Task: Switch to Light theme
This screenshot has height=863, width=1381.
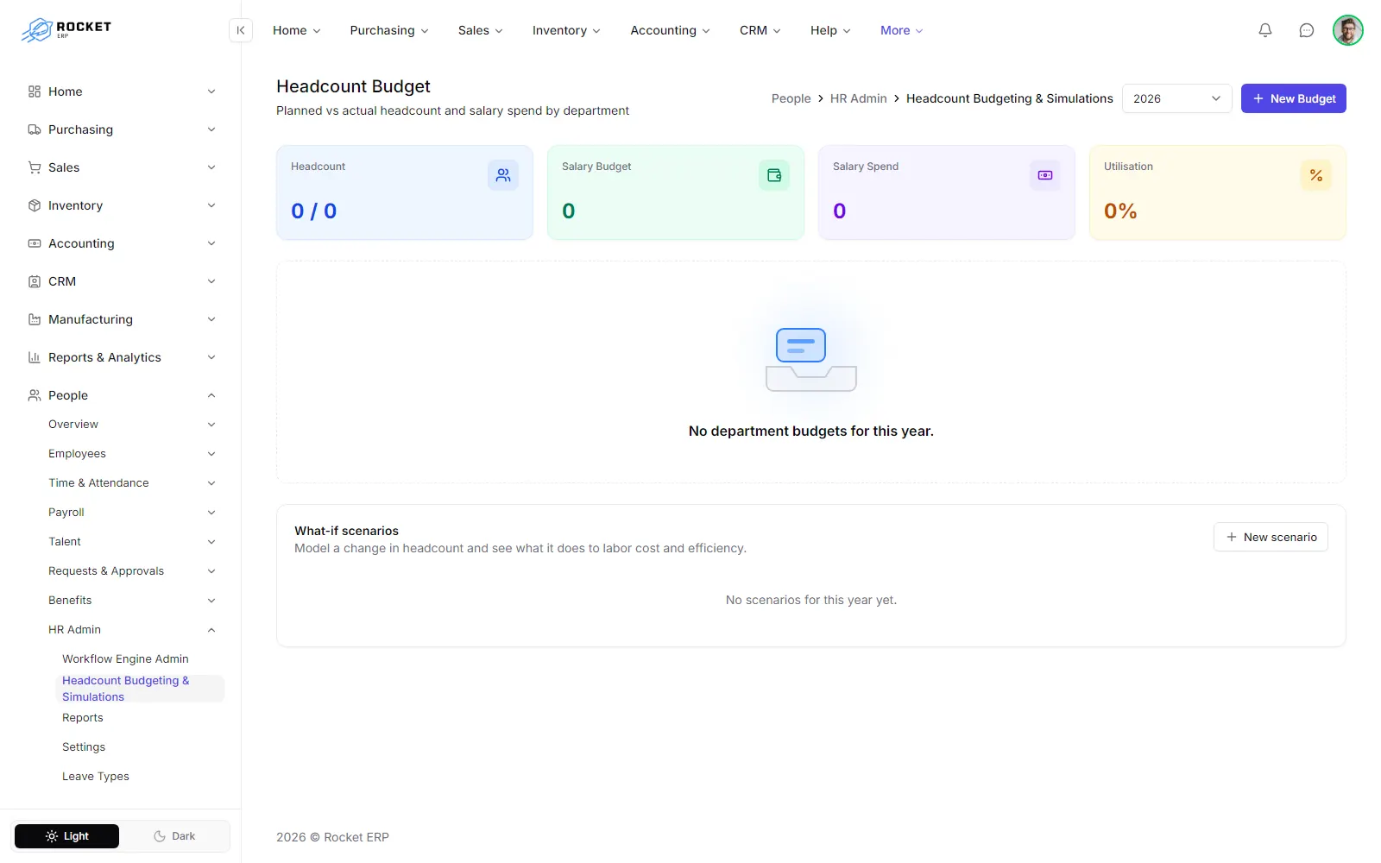Action: pos(67,836)
